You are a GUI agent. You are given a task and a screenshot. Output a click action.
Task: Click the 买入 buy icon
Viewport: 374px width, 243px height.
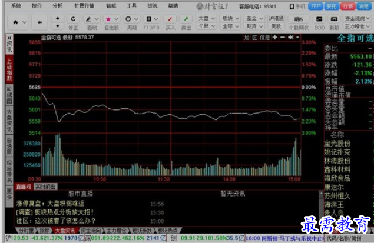click(x=170, y=19)
